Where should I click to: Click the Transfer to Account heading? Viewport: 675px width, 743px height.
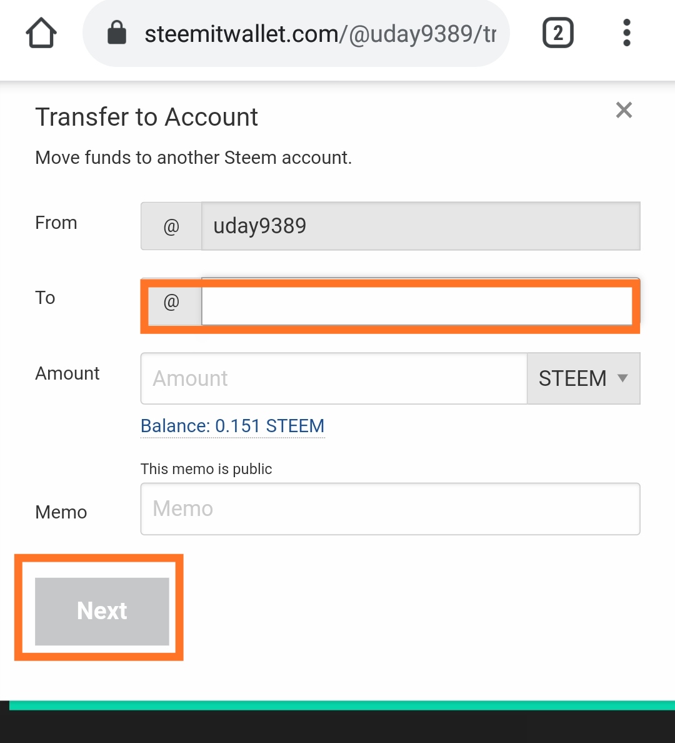pyautogui.click(x=146, y=117)
